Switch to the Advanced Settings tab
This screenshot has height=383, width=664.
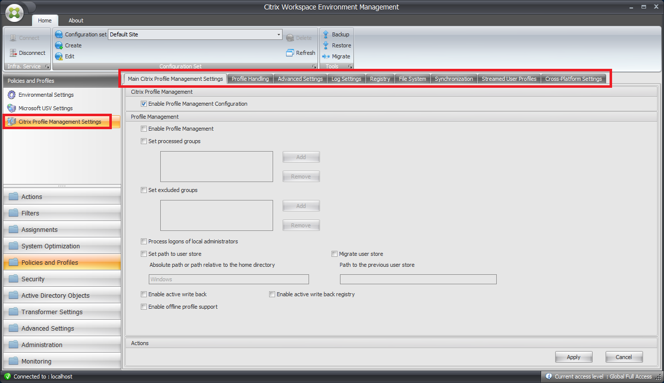tap(300, 79)
